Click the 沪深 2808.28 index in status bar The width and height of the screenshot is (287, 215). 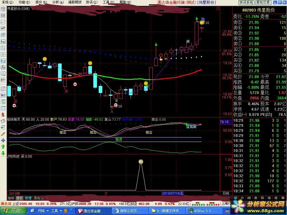pos(81,204)
